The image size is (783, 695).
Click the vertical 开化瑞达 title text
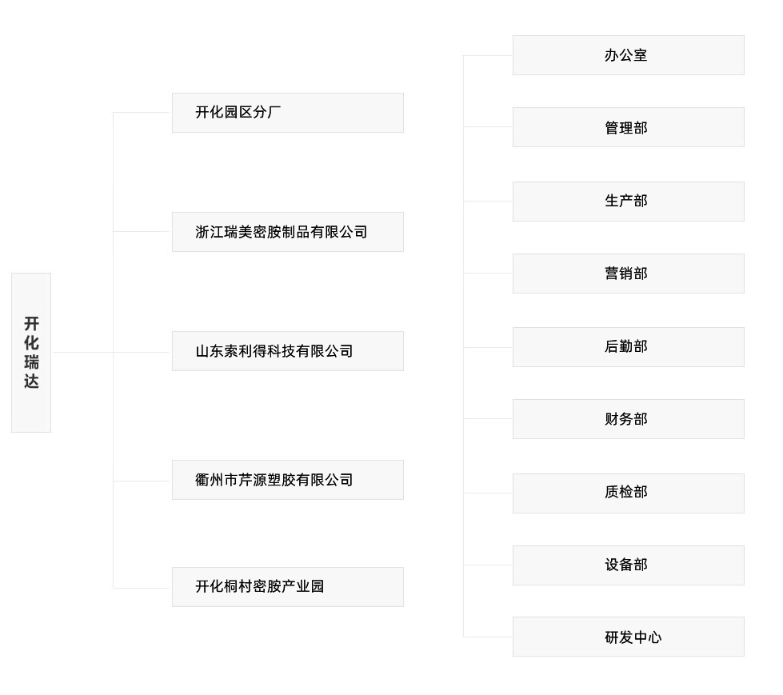(x=31, y=352)
